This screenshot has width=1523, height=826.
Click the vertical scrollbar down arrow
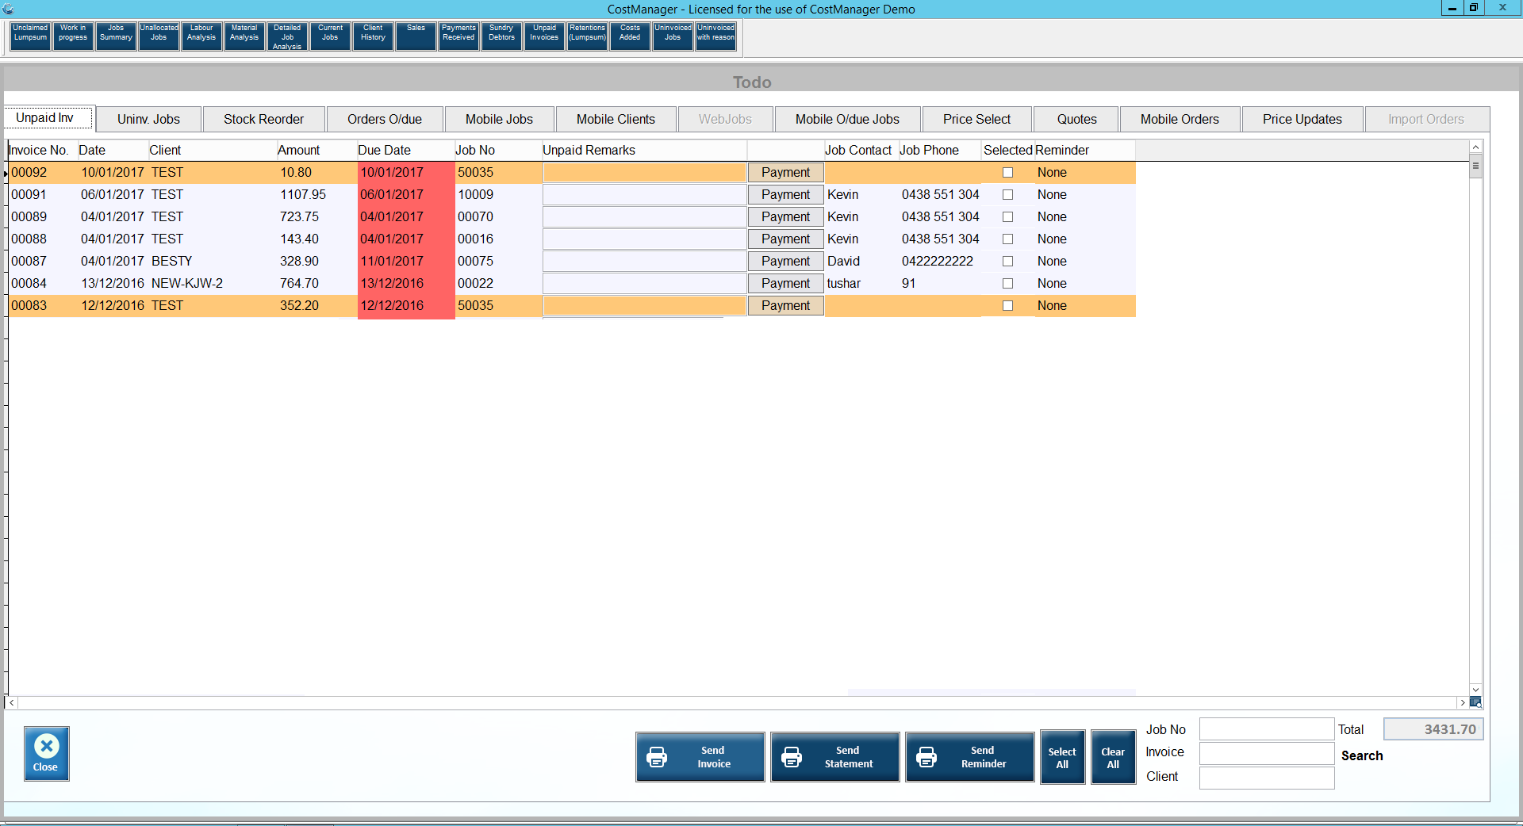pos(1475,690)
